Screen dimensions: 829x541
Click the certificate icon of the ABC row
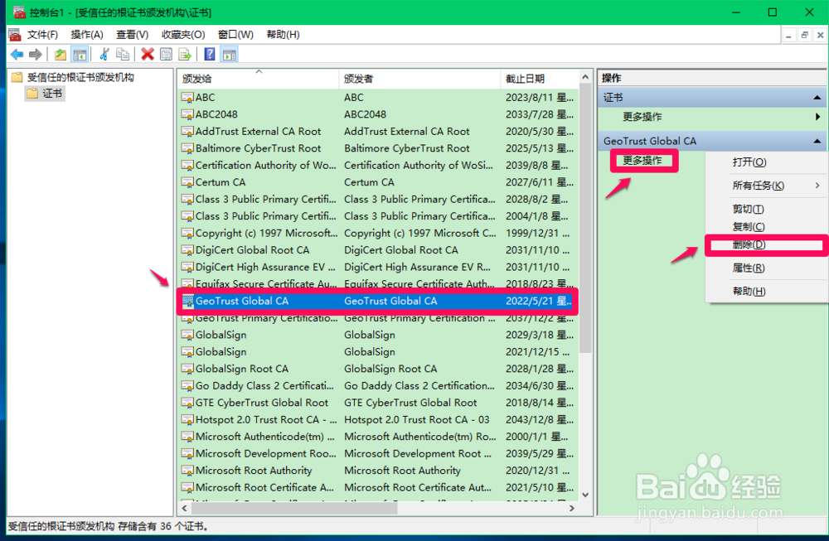[187, 98]
